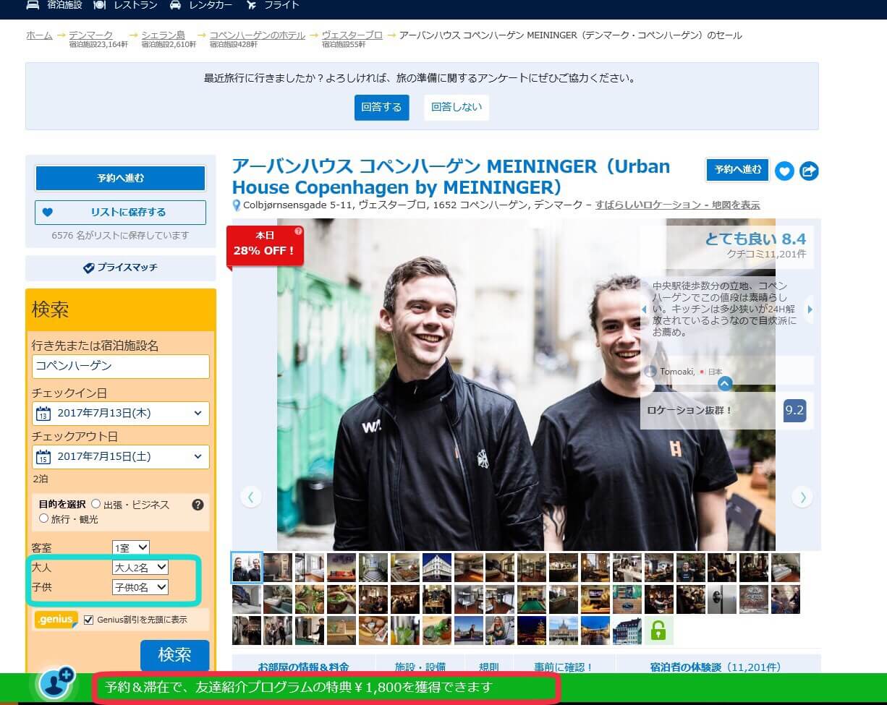This screenshot has height=705, width=887.
Task: Open the チェックアウト日 date dropdown
Action: (x=121, y=457)
